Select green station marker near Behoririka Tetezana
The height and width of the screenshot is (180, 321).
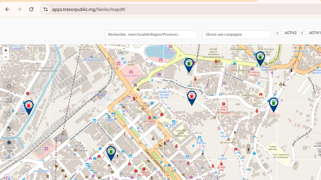(260, 59)
